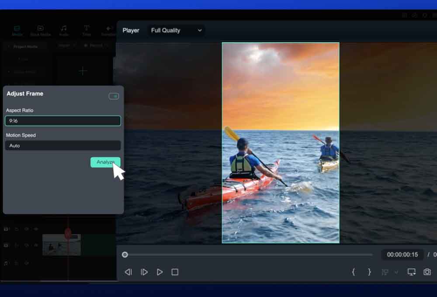This screenshot has width=437, height=297.
Task: Open the Audio tab
Action: [x=64, y=31]
